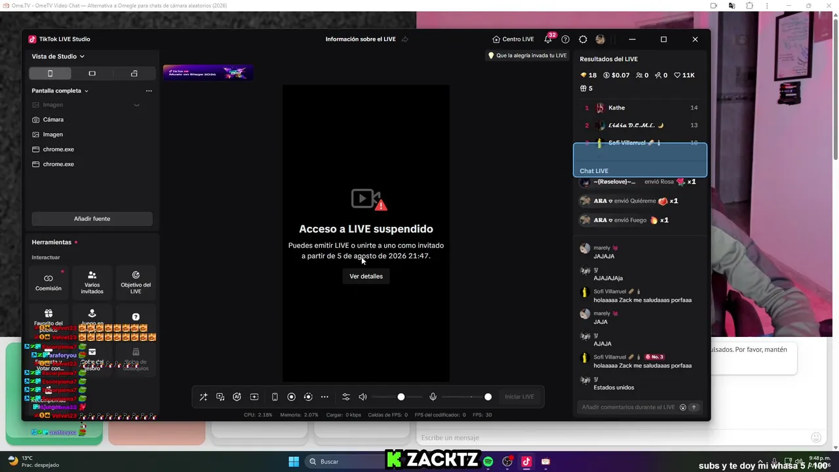Click the diamonds count 18
Screen dimensions: 839x472
(589, 75)
